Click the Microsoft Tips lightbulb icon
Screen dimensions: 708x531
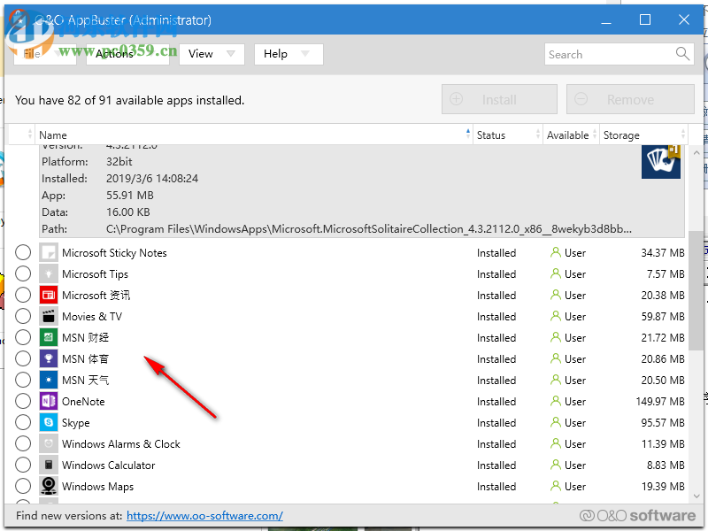point(49,274)
